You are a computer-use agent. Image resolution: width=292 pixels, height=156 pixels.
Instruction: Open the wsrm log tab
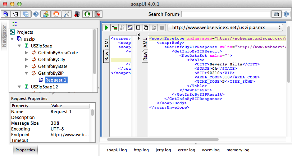pyautogui.click(x=211, y=150)
